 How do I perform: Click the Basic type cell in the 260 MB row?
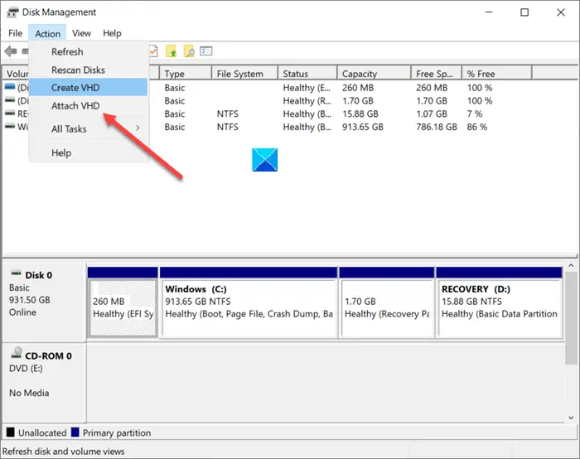click(x=175, y=88)
